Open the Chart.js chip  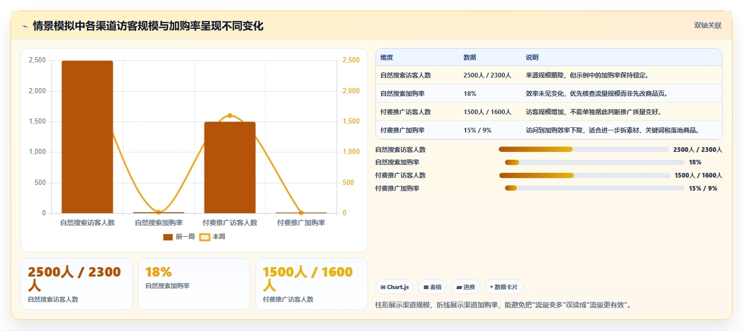coord(394,287)
